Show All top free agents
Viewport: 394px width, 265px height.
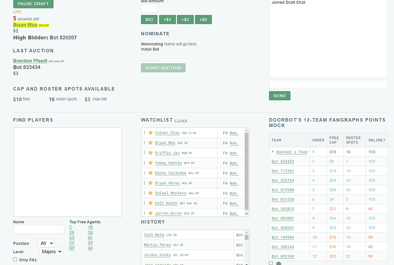click(90, 248)
